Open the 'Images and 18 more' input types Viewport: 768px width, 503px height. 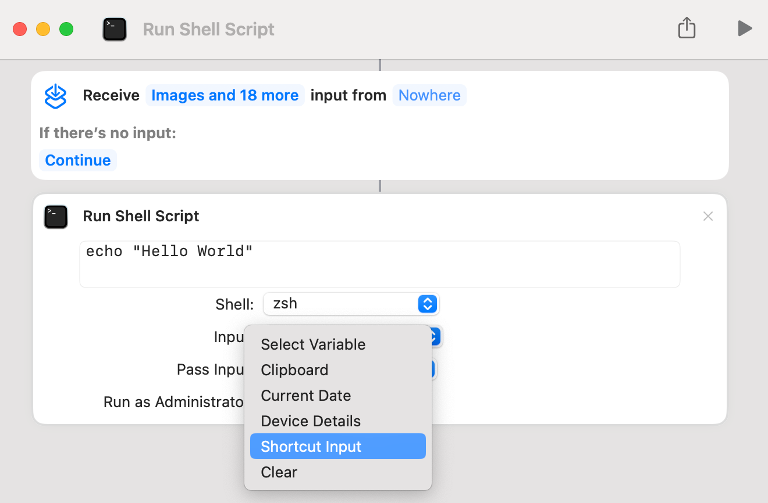click(225, 95)
